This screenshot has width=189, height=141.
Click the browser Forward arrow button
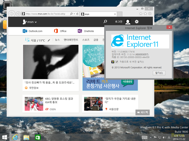point(18,14)
